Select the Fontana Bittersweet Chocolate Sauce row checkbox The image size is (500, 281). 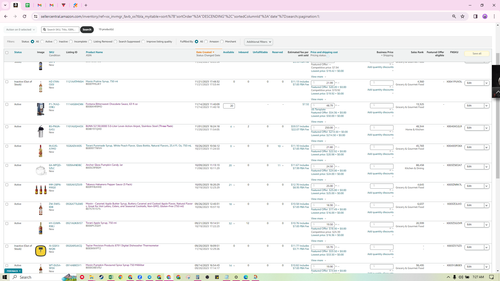point(7,105)
